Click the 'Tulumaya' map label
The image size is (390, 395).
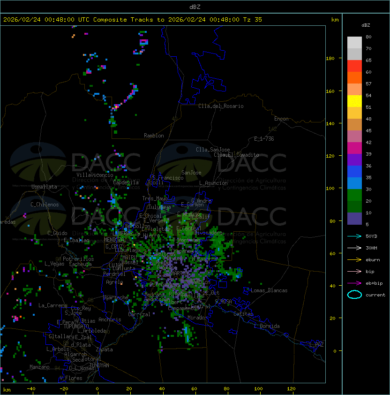160,207
